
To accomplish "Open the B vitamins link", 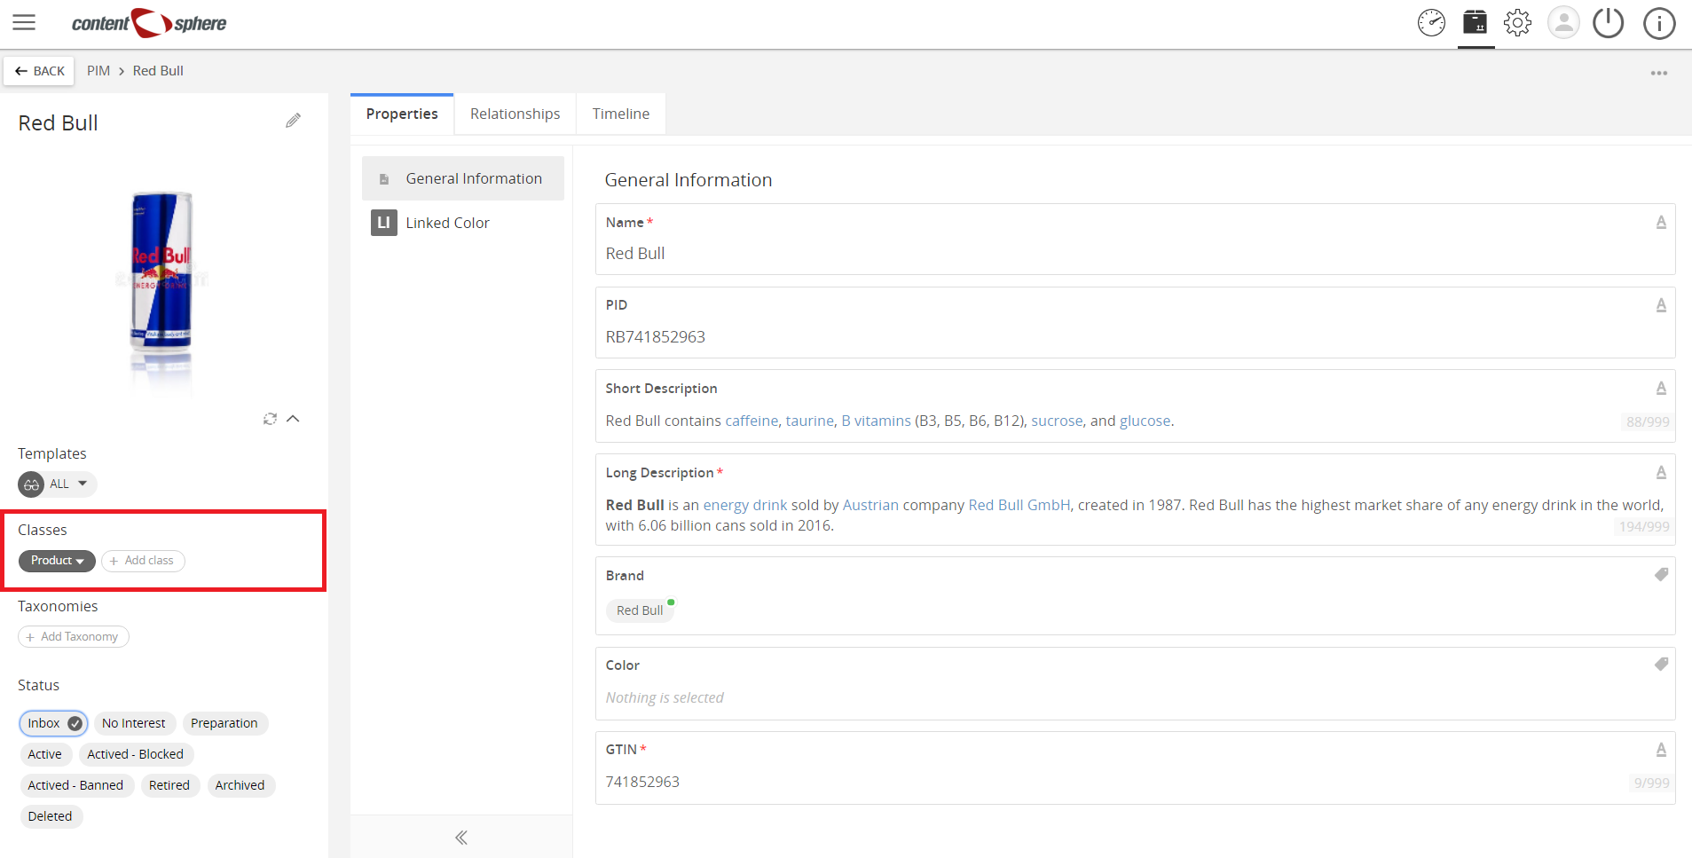I will coord(877,421).
